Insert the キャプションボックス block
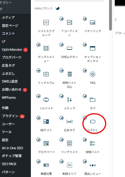 pyautogui.click(x=93, y=53)
